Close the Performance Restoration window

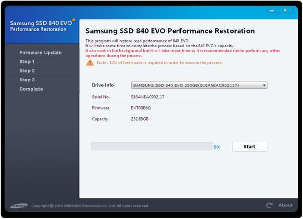285,10
